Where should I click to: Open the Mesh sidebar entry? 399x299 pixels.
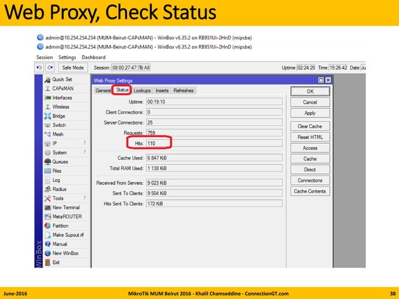pyautogui.click(x=67, y=134)
